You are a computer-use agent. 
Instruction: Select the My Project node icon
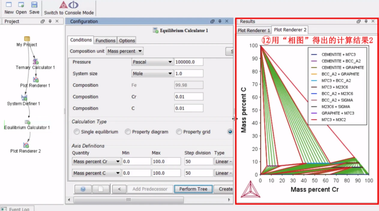[27, 39]
